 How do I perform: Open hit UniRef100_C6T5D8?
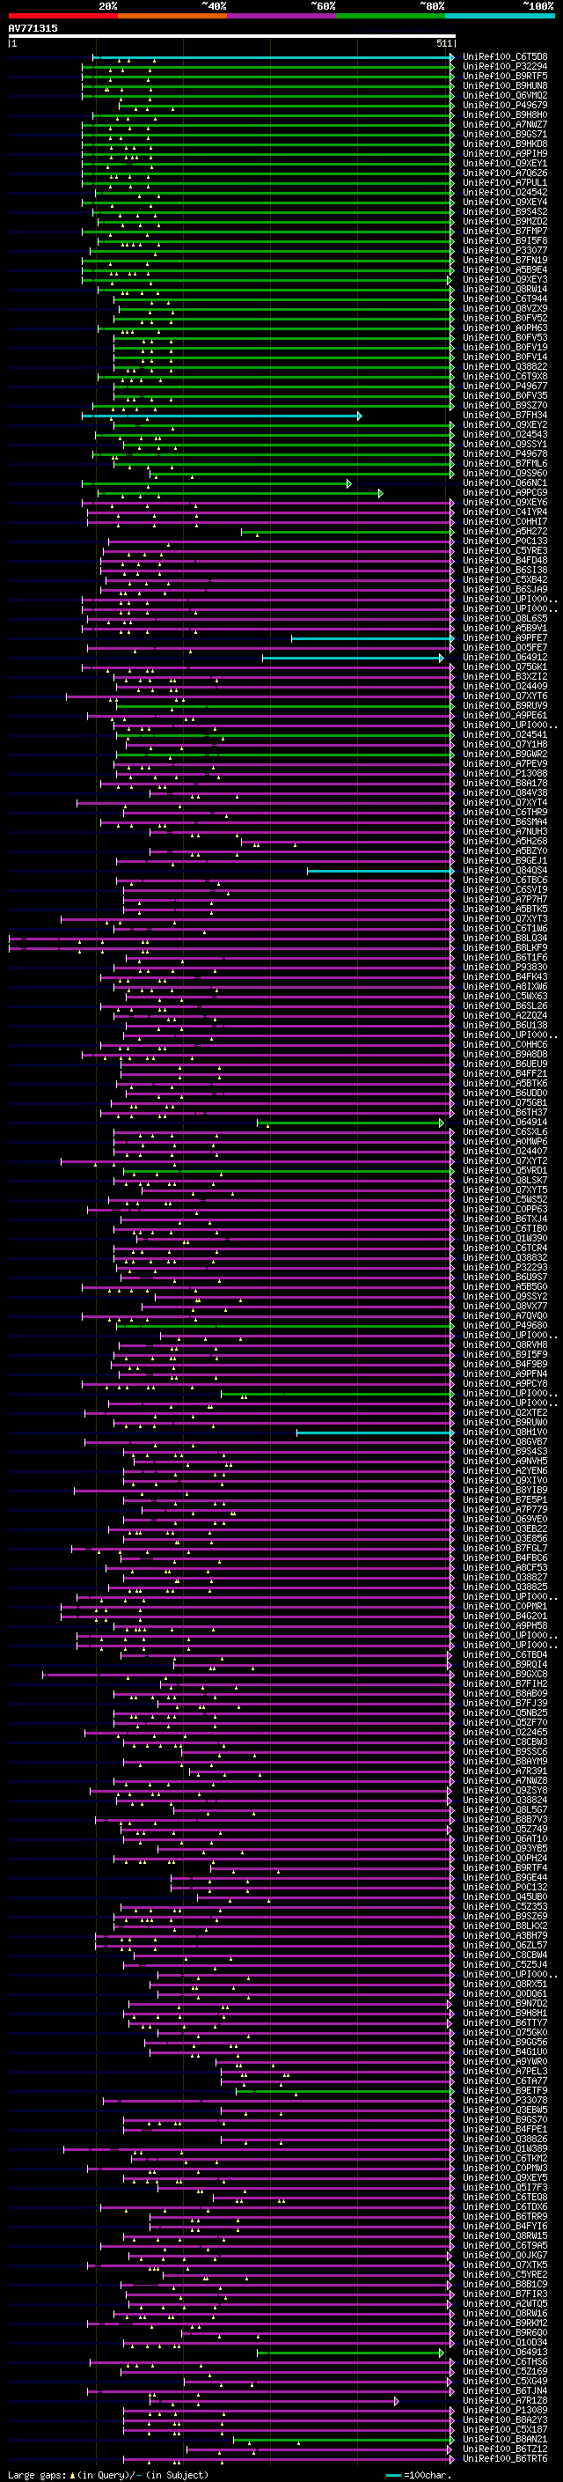pyautogui.click(x=505, y=57)
